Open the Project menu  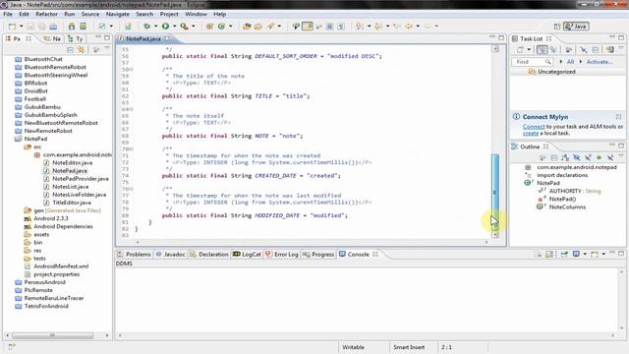click(169, 14)
